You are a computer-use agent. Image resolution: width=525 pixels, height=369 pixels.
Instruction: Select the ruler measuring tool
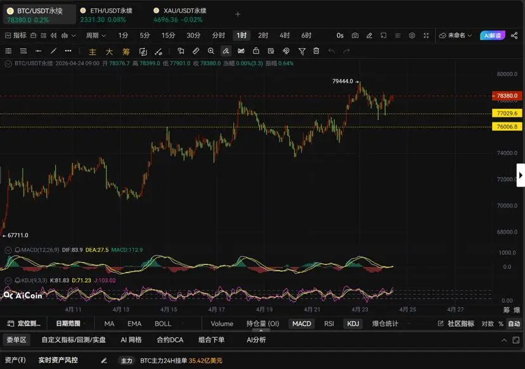[196, 51]
